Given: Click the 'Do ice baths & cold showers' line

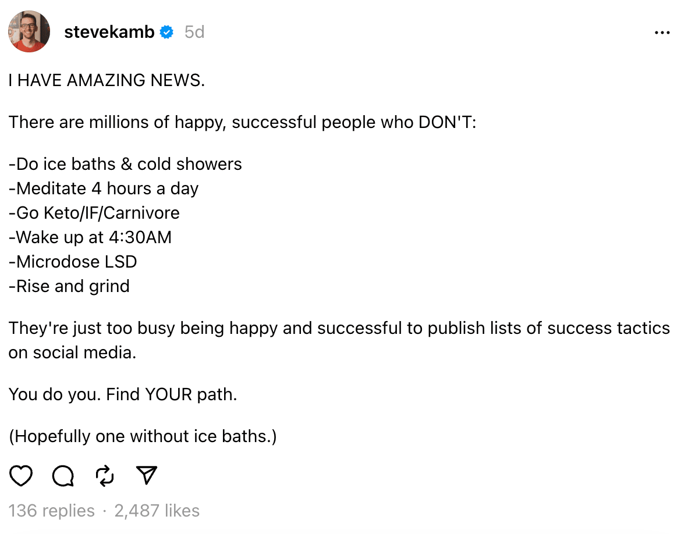Looking at the screenshot, I should click(x=125, y=164).
